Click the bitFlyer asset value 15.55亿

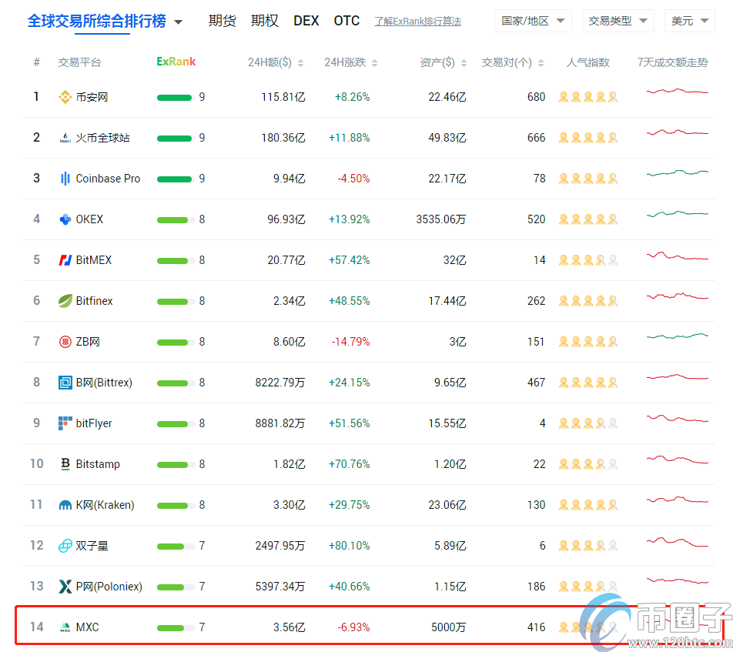coord(447,423)
